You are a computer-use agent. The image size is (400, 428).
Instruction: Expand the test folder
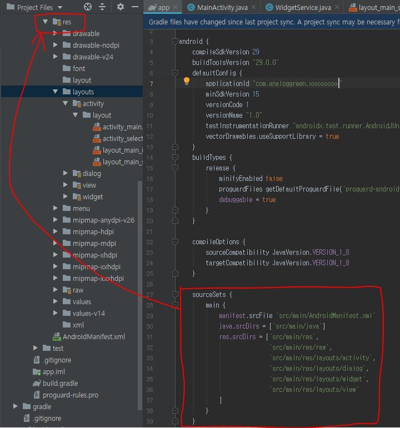coord(35,348)
